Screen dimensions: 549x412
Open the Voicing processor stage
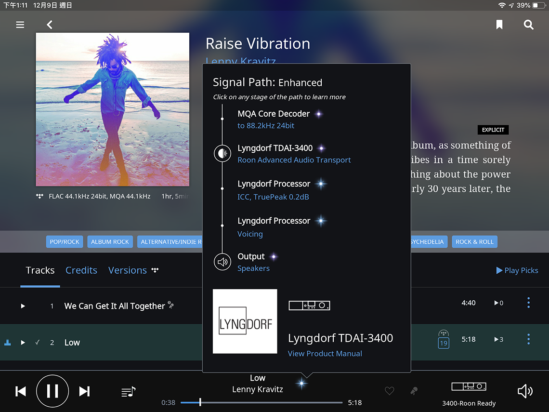[x=250, y=234]
